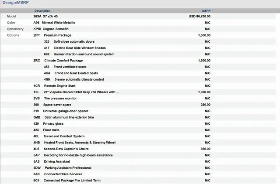The image size is (280, 184).
Task: Click ZRC Climate Comfort Package option
Action: click(x=63, y=61)
